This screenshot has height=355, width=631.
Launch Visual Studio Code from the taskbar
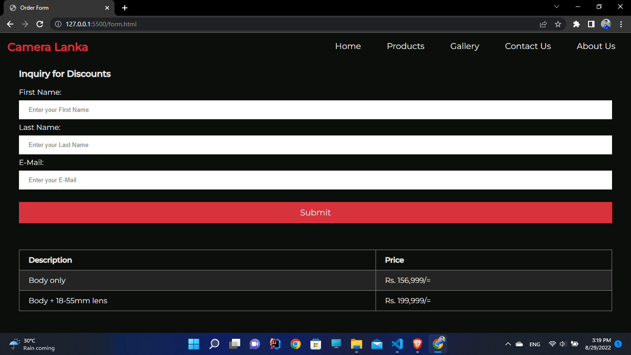pyautogui.click(x=397, y=344)
